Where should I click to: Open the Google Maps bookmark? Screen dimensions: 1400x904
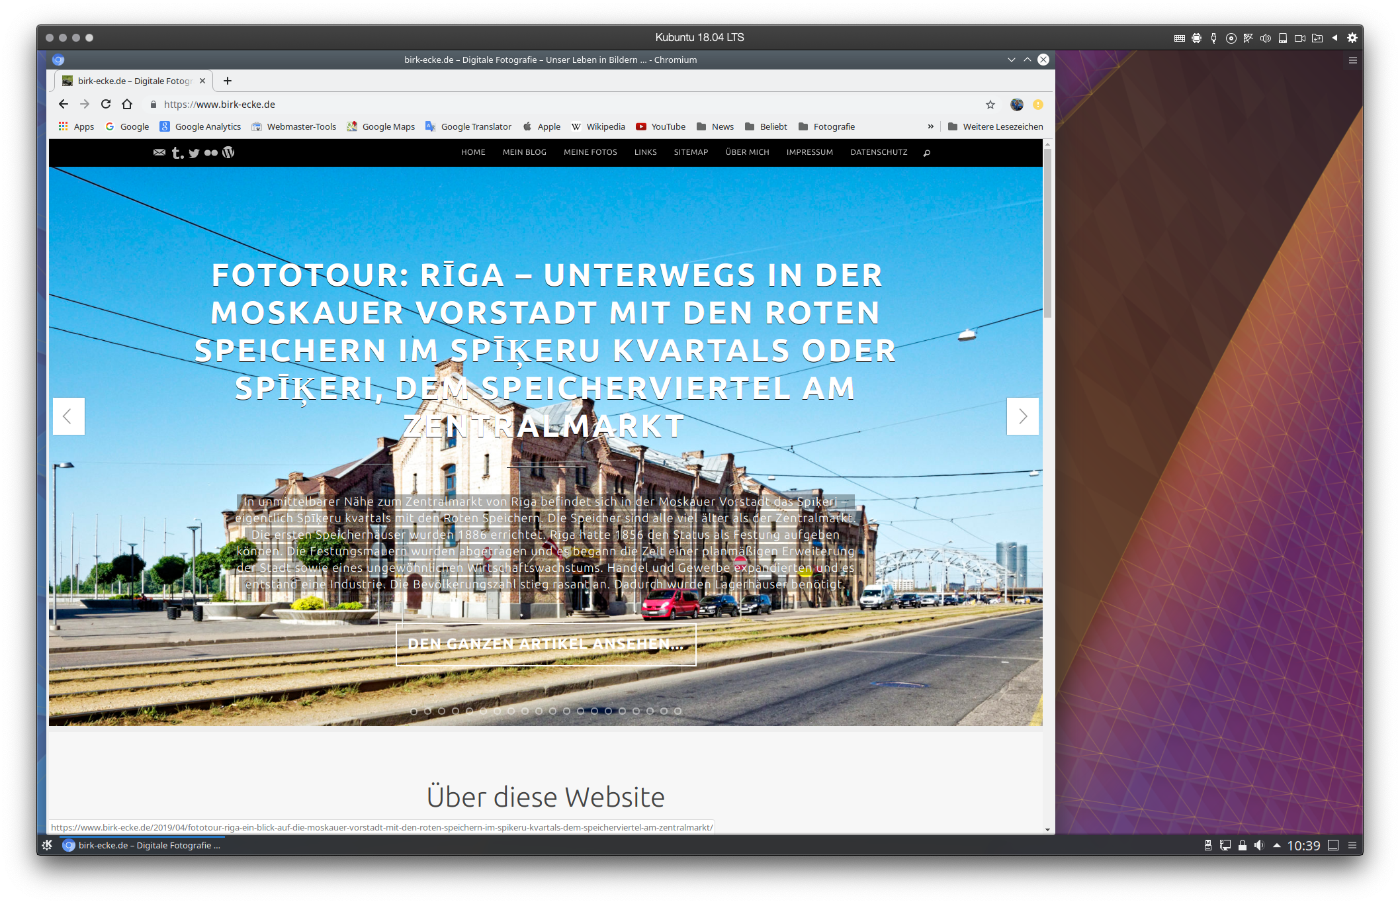pos(381,126)
